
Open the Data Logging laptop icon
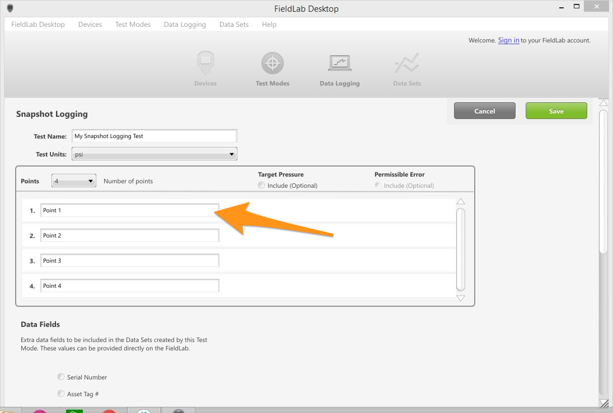click(339, 63)
